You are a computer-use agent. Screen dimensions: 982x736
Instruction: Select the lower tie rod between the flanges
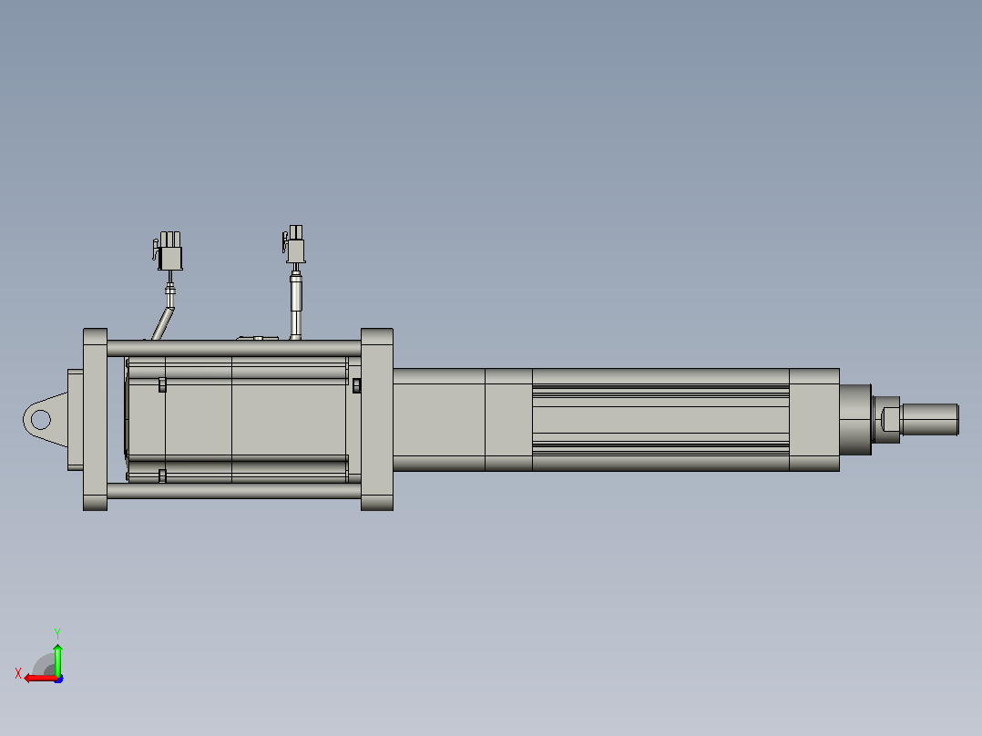click(x=233, y=490)
